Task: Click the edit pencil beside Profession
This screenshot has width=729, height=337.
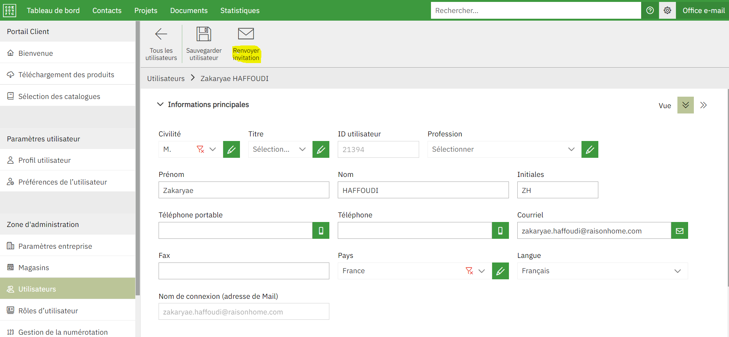Action: point(590,149)
